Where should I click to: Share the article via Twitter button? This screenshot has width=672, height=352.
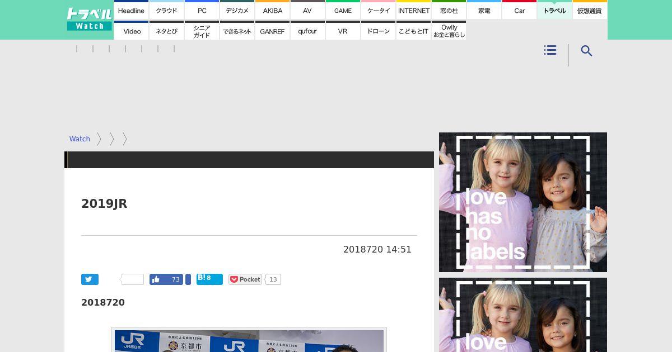tap(90, 279)
